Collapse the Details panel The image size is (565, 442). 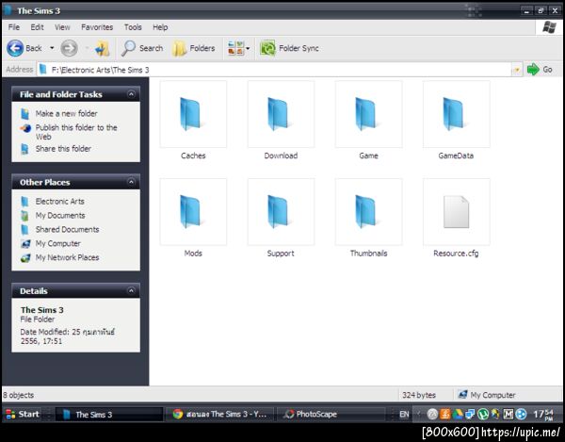[131, 290]
